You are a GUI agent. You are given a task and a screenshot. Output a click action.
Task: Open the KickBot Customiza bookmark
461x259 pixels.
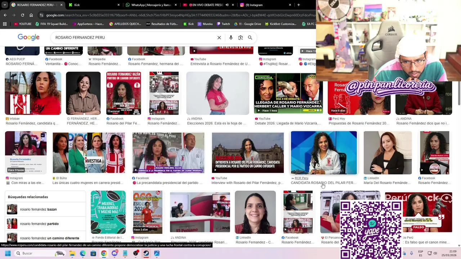(281, 24)
